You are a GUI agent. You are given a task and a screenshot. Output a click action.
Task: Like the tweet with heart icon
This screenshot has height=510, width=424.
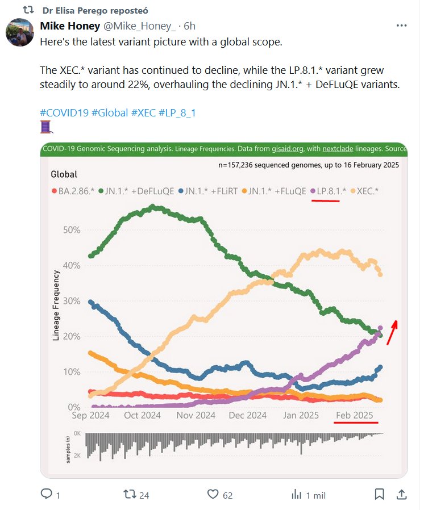click(214, 495)
